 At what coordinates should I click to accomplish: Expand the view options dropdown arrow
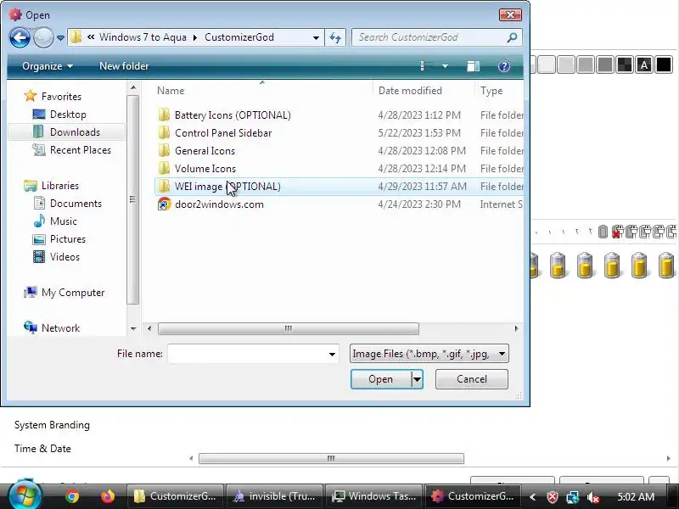click(445, 66)
